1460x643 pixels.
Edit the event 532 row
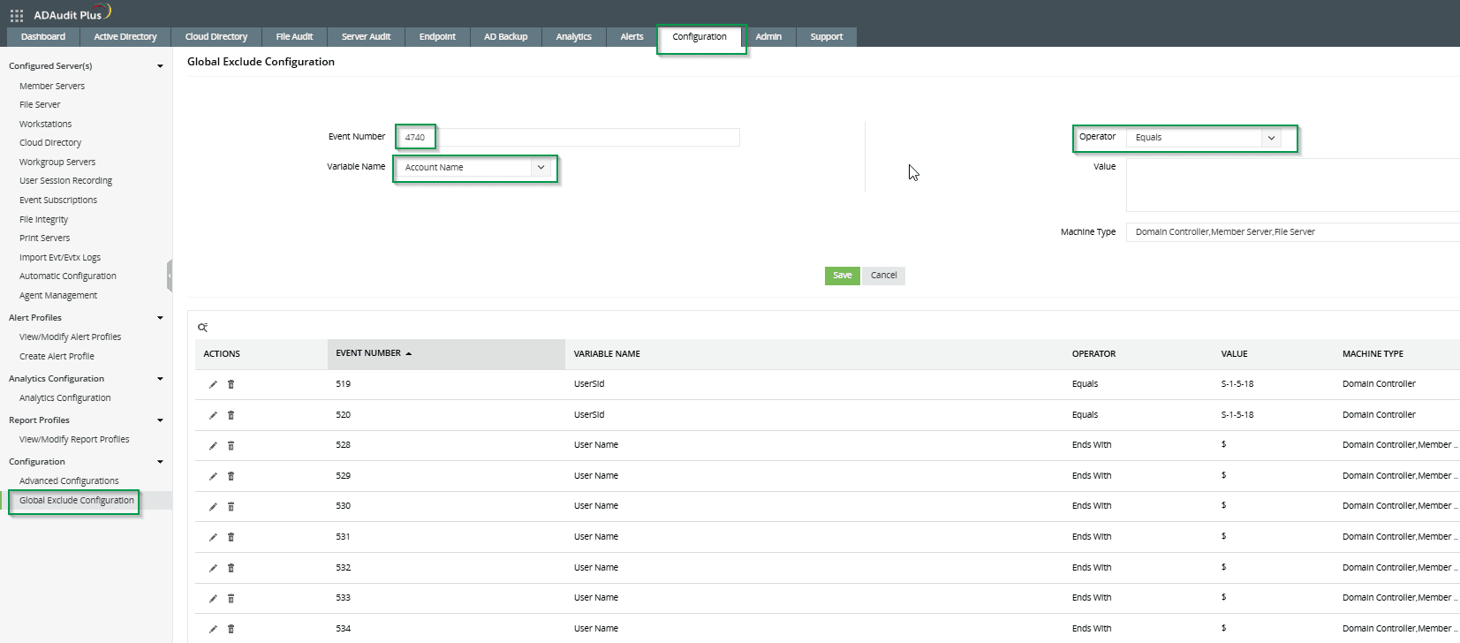coord(213,568)
